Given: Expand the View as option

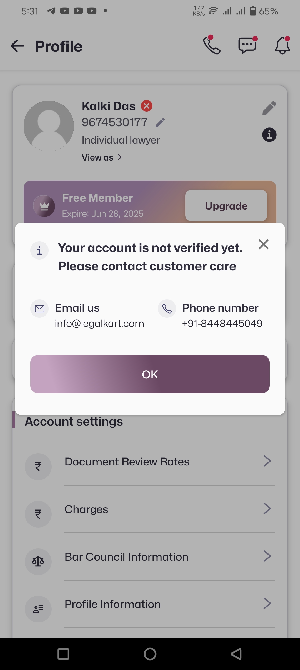Looking at the screenshot, I should tap(102, 157).
